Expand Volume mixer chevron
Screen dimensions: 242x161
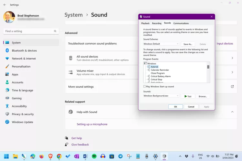232,72
